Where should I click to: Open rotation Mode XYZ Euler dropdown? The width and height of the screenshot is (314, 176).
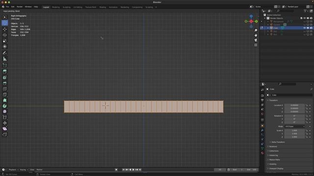click(x=294, y=127)
